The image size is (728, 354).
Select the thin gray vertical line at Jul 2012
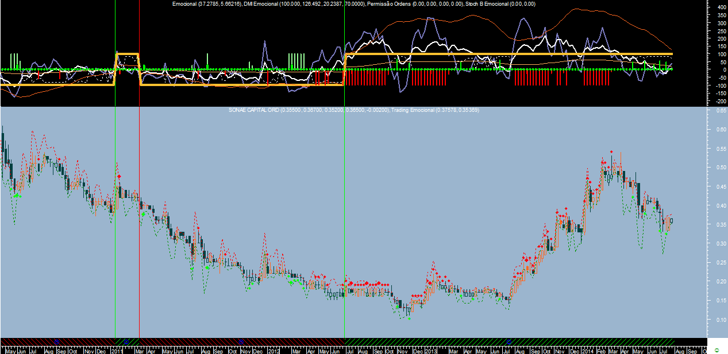click(x=344, y=172)
